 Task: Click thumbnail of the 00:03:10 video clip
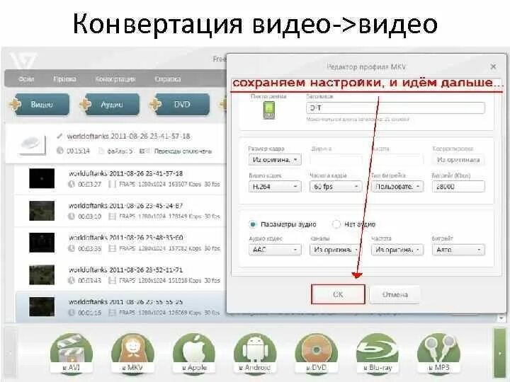coord(42,211)
